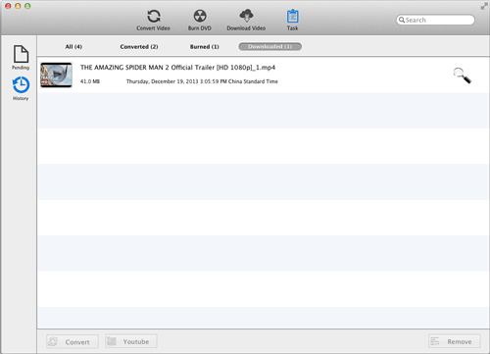The height and width of the screenshot is (354, 490).
Task: Open the Convert Video tool
Action: point(153,20)
